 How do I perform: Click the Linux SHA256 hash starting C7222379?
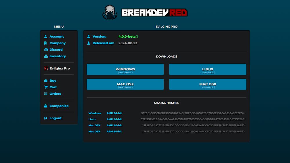point(192,119)
